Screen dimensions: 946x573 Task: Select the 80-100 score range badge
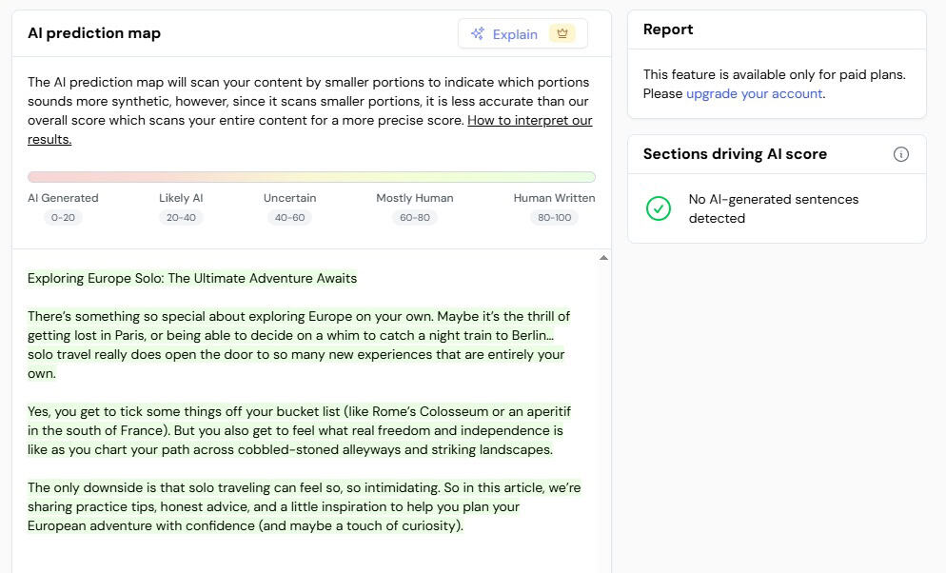point(554,218)
